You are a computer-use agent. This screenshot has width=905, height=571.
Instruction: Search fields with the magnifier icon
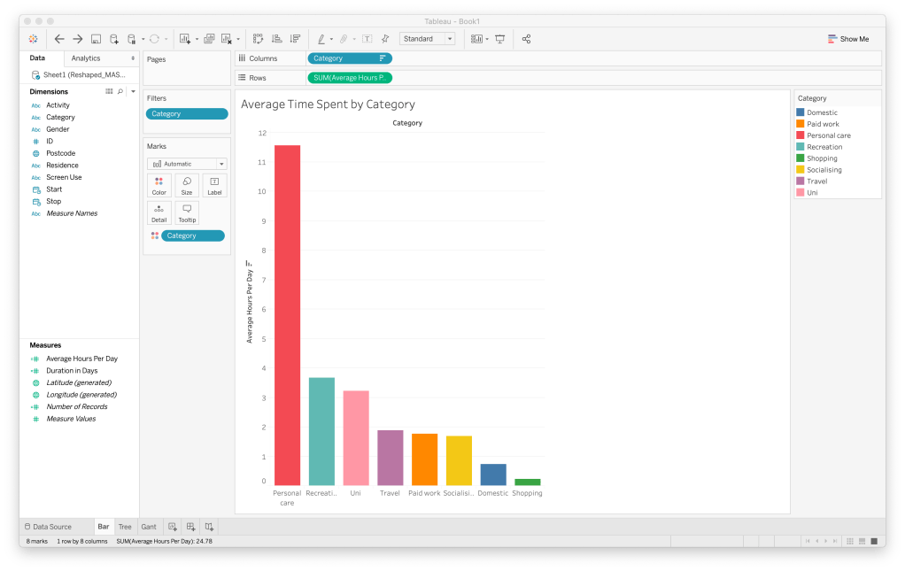click(x=120, y=91)
